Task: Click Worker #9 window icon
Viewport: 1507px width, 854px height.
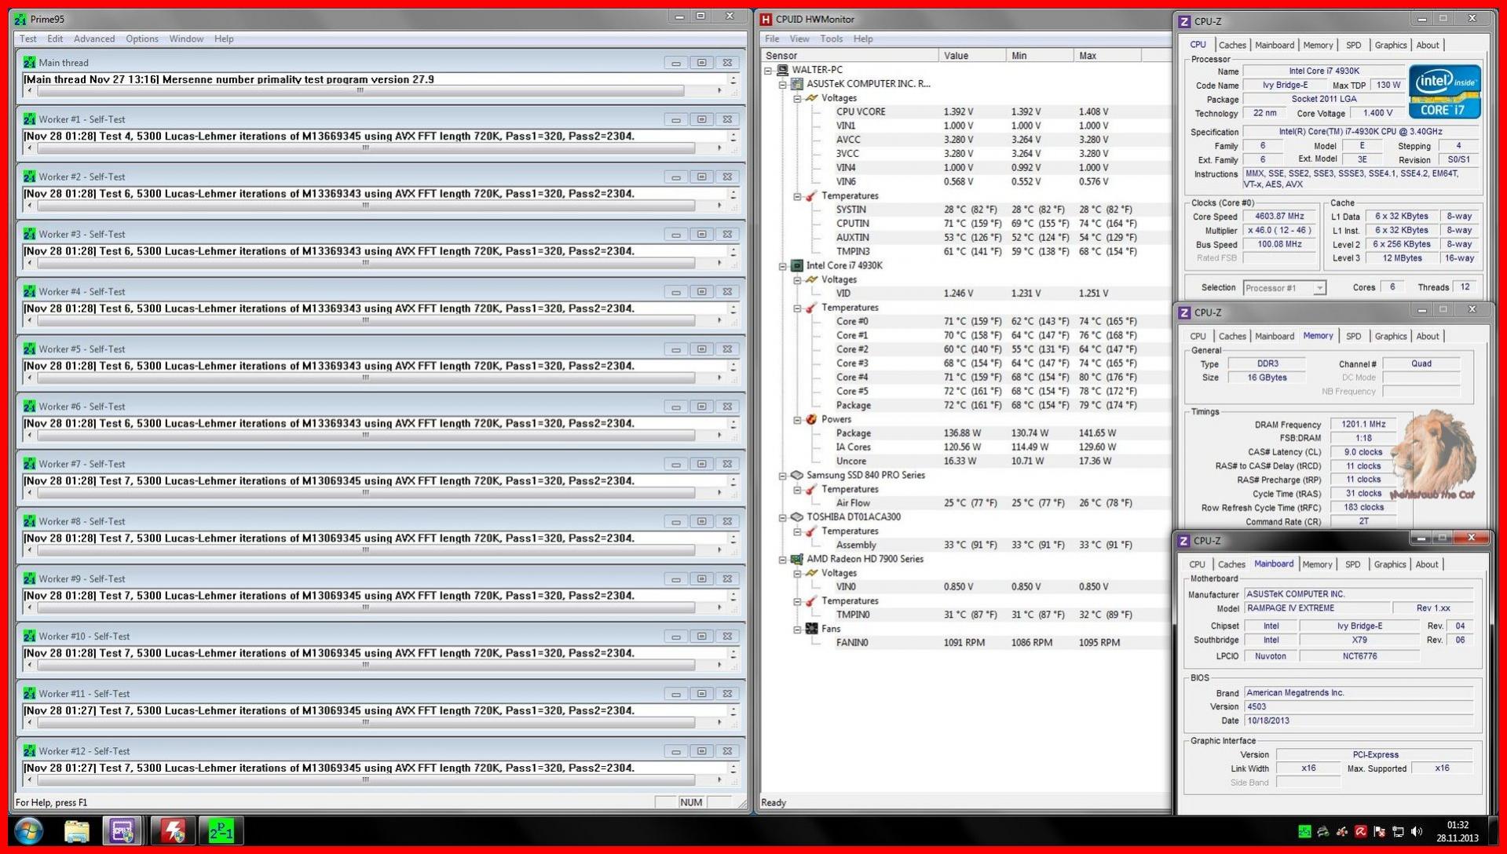Action: [30, 578]
